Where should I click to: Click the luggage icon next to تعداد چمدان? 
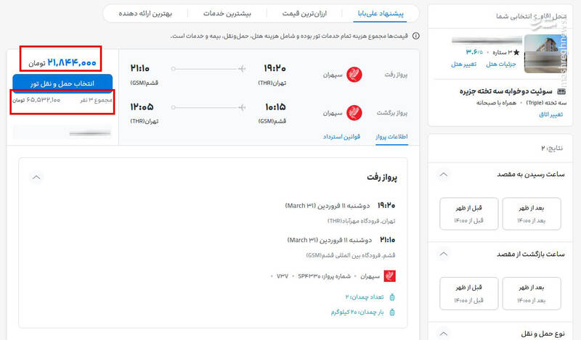click(392, 297)
